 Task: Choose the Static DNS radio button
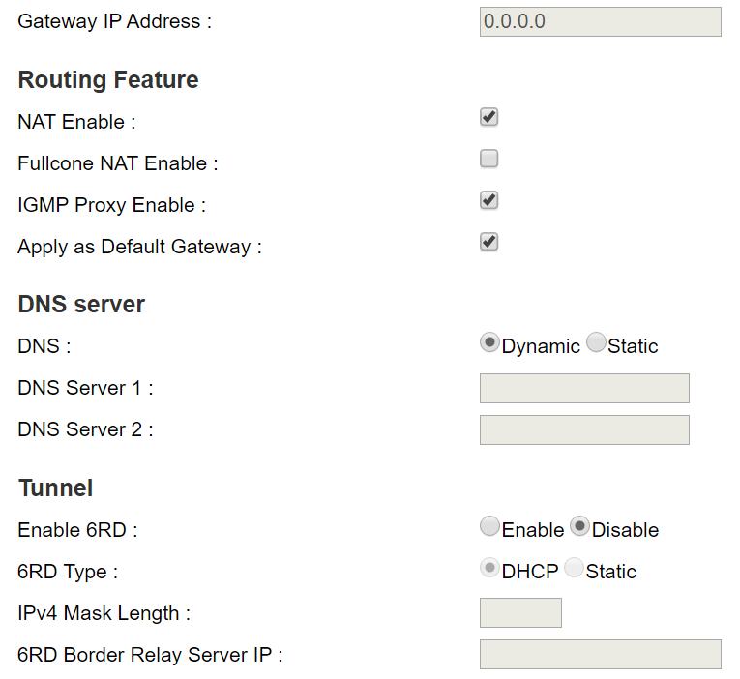pyautogui.click(x=596, y=342)
